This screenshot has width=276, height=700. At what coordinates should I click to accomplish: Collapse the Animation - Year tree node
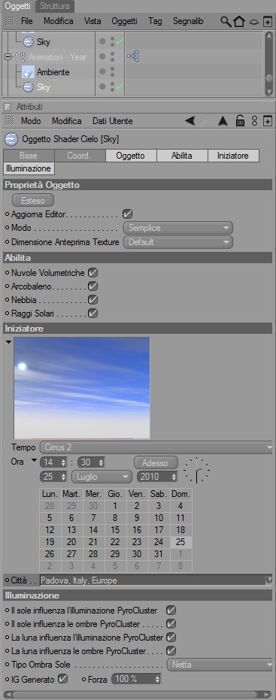tap(8, 57)
